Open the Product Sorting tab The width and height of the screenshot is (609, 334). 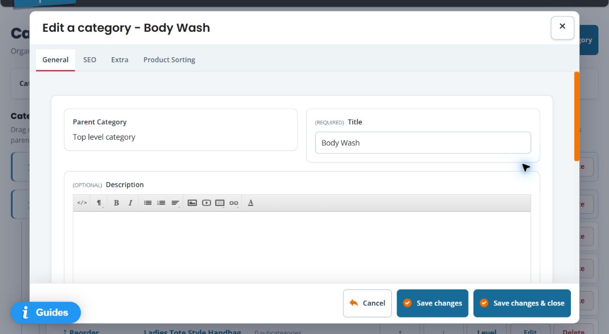pos(169,60)
